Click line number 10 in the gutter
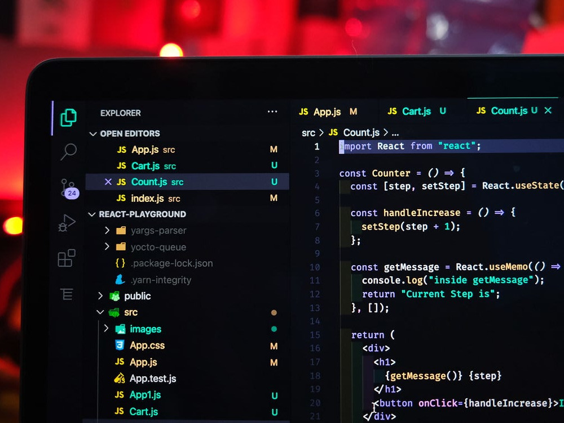The width and height of the screenshot is (564, 423). coord(314,267)
